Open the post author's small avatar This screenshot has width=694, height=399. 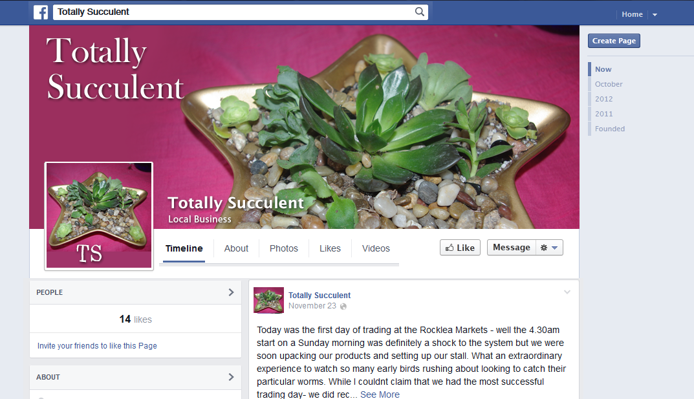tap(268, 300)
